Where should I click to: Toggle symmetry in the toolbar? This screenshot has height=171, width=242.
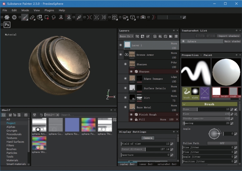(89, 17)
